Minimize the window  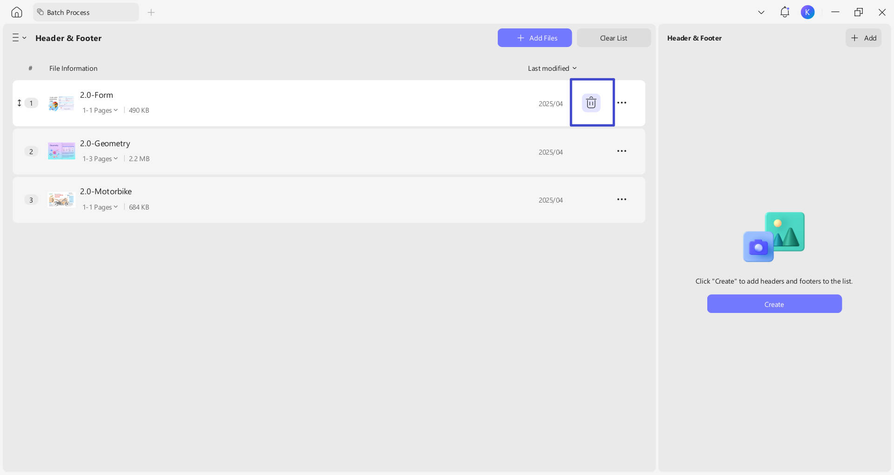[x=835, y=12]
